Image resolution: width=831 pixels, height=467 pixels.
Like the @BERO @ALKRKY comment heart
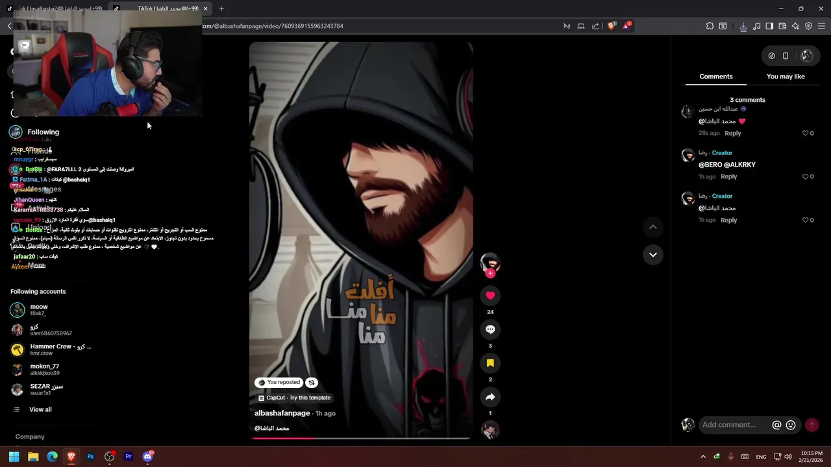806,176
